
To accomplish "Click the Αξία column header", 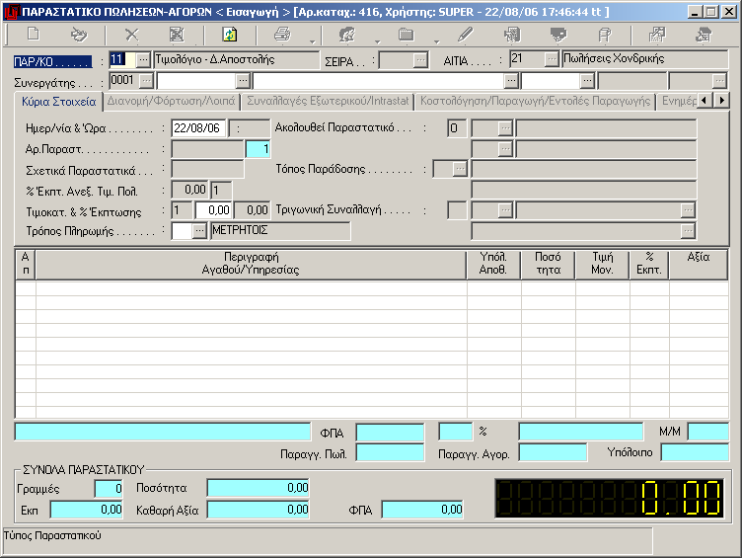I will tap(699, 264).
